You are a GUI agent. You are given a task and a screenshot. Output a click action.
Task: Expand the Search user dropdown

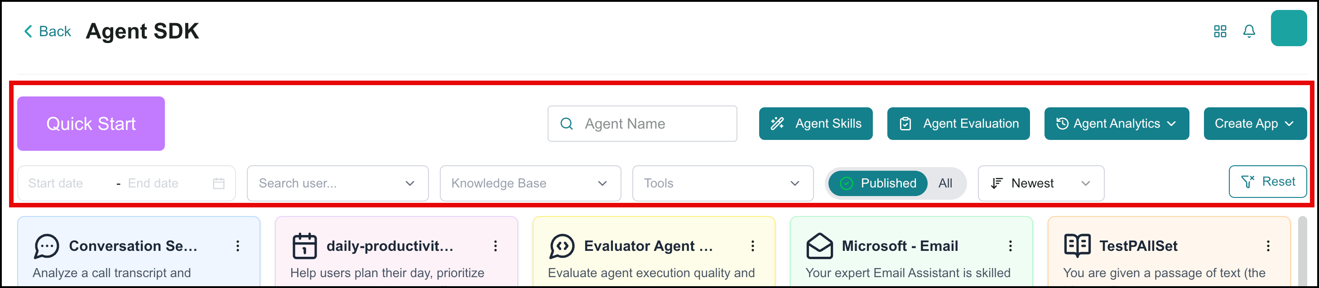tap(337, 183)
